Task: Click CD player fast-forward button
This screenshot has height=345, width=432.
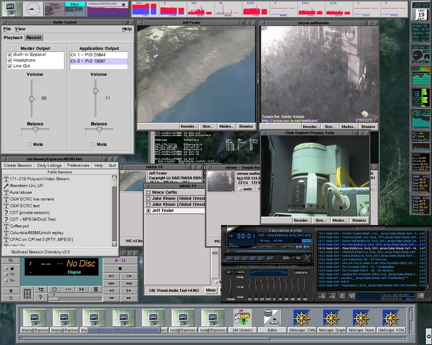Action: pos(129,298)
